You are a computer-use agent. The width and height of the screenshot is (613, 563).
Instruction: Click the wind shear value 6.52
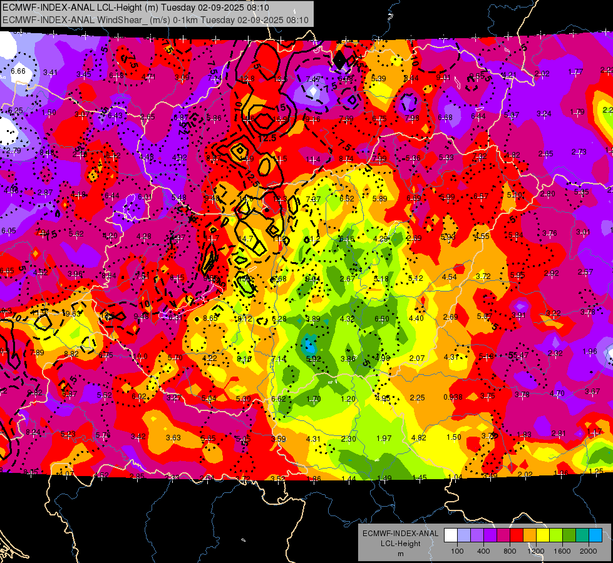(347, 198)
